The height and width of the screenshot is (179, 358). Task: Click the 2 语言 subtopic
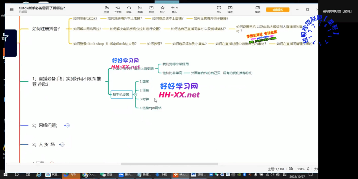tap(144, 90)
